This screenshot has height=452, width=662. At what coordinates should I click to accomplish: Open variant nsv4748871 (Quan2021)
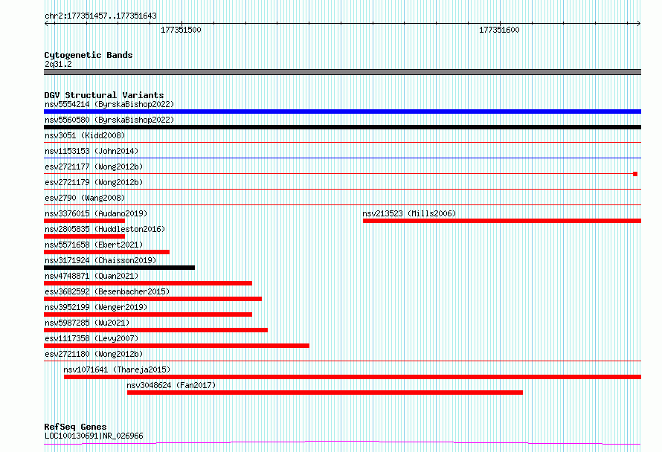91,276
